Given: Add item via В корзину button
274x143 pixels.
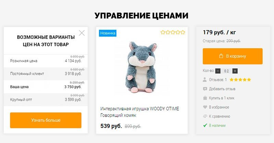Looking at the screenshot, I should point(233,56).
